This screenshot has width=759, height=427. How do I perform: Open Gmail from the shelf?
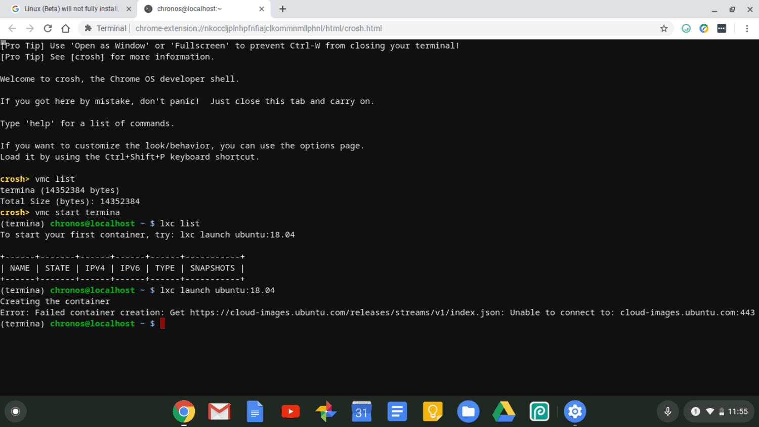click(219, 411)
